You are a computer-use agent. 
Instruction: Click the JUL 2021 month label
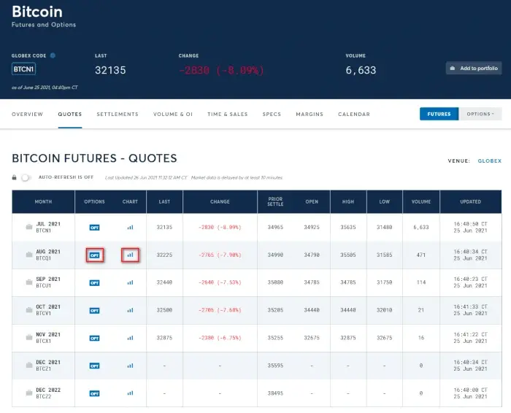point(48,224)
